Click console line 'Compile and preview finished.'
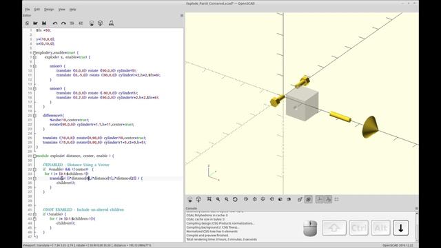The image size is (441, 248). tap(207, 236)
